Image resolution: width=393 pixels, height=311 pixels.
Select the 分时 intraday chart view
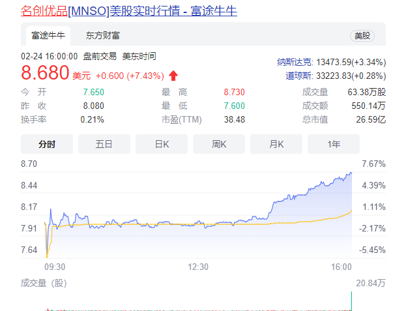[47, 144]
